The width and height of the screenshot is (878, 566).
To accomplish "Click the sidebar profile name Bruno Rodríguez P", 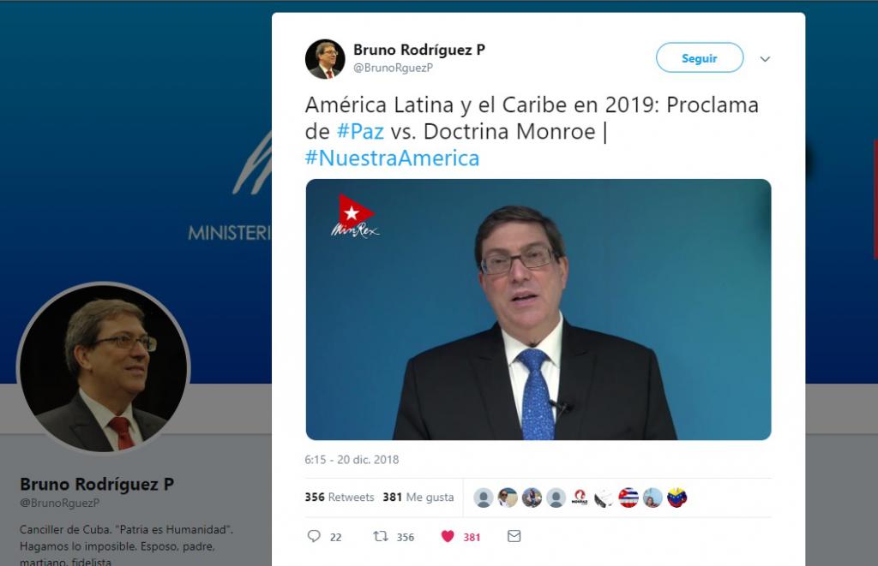I will tap(97, 484).
